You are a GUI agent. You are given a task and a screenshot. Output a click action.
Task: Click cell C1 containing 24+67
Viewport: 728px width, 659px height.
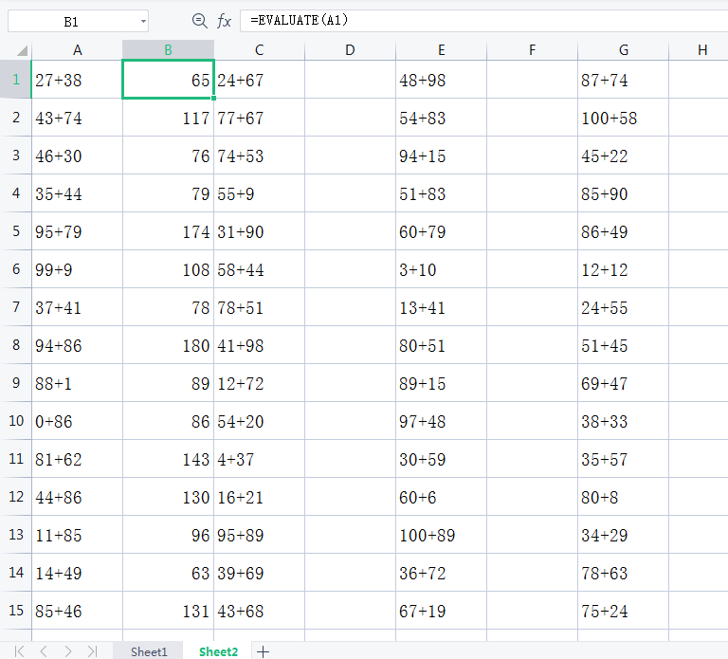(259, 80)
